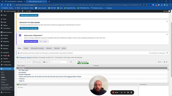Open the site home icon in admin bar
Image resolution: width=172 pixels, height=96 pixels.
tap(5, 11)
